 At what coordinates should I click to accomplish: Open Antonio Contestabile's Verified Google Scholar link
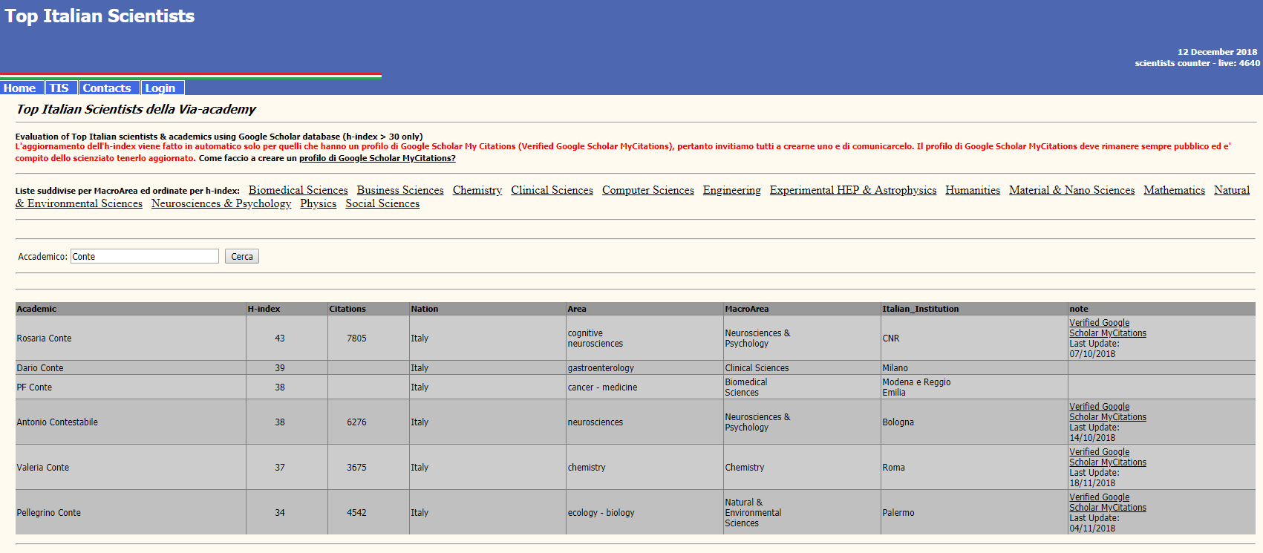pos(1107,412)
